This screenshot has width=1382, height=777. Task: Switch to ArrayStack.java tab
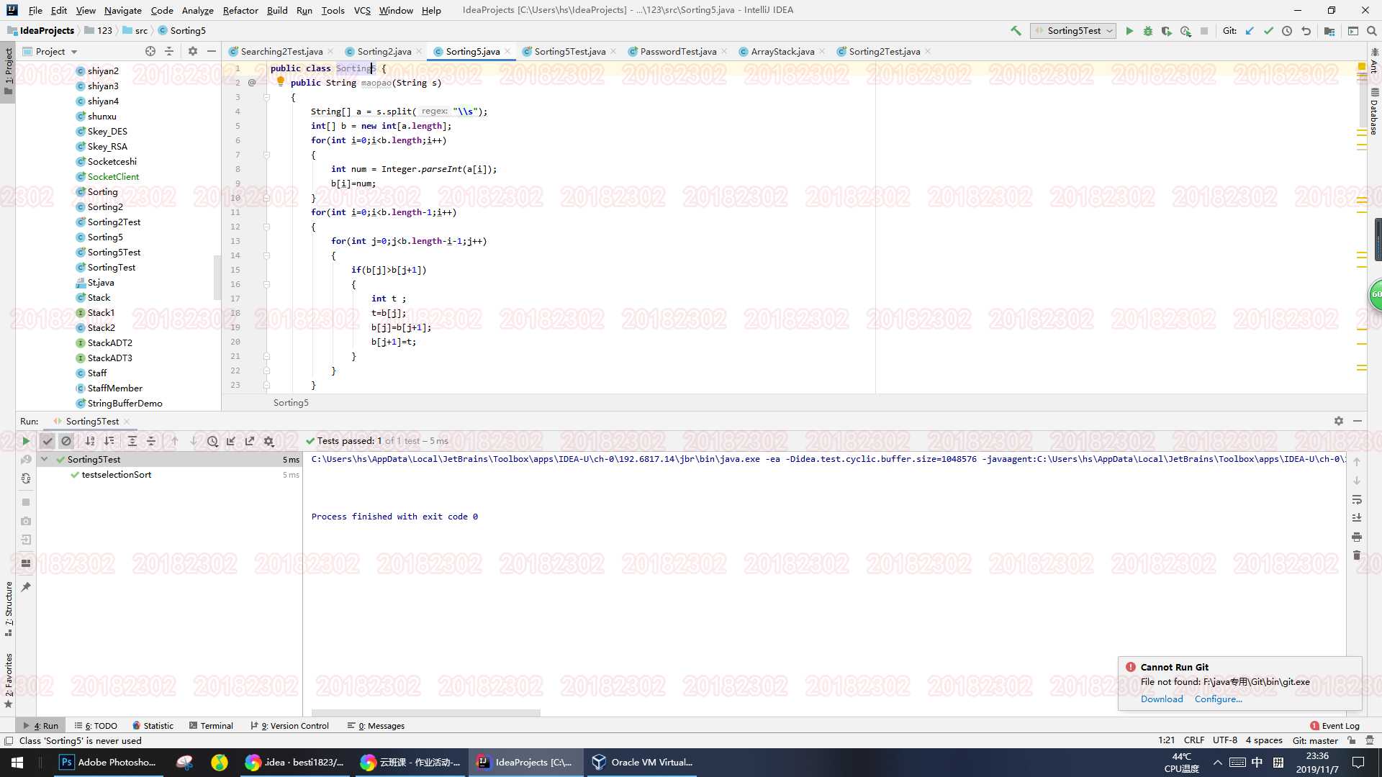pos(782,51)
